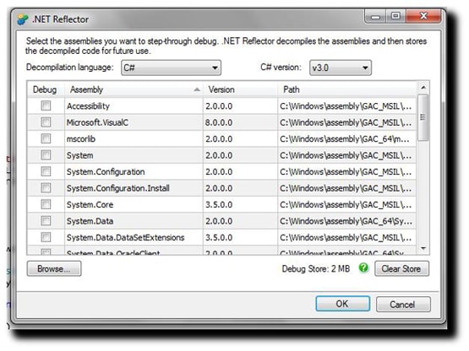The image size is (469, 351).
Task: Enable debugging for System.Data
Action: point(46,220)
